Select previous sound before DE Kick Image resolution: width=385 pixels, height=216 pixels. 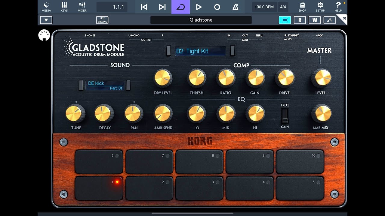click(x=81, y=85)
